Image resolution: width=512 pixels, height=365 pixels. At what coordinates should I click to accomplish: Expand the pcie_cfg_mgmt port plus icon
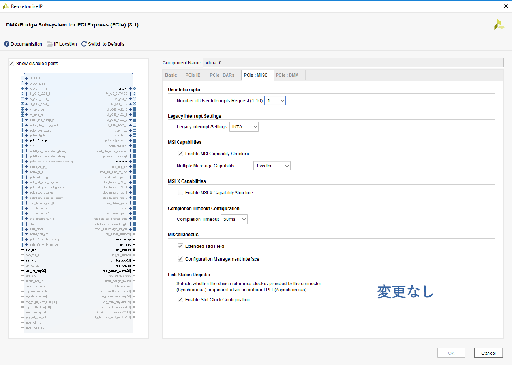(26, 141)
